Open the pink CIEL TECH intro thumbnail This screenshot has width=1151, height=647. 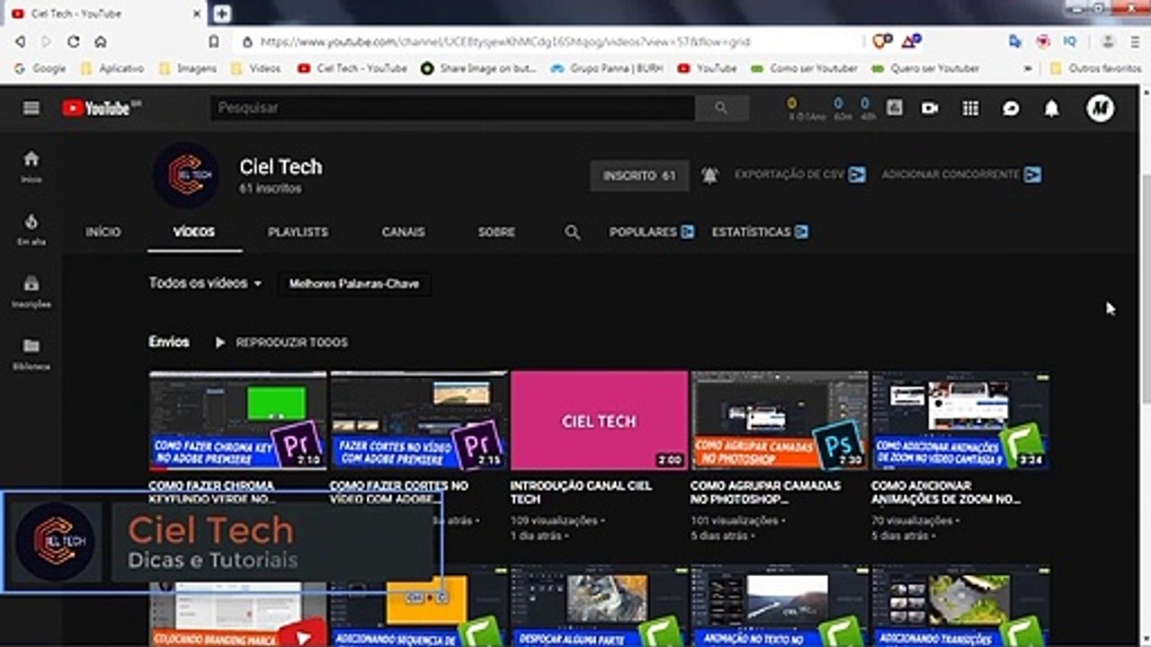599,421
